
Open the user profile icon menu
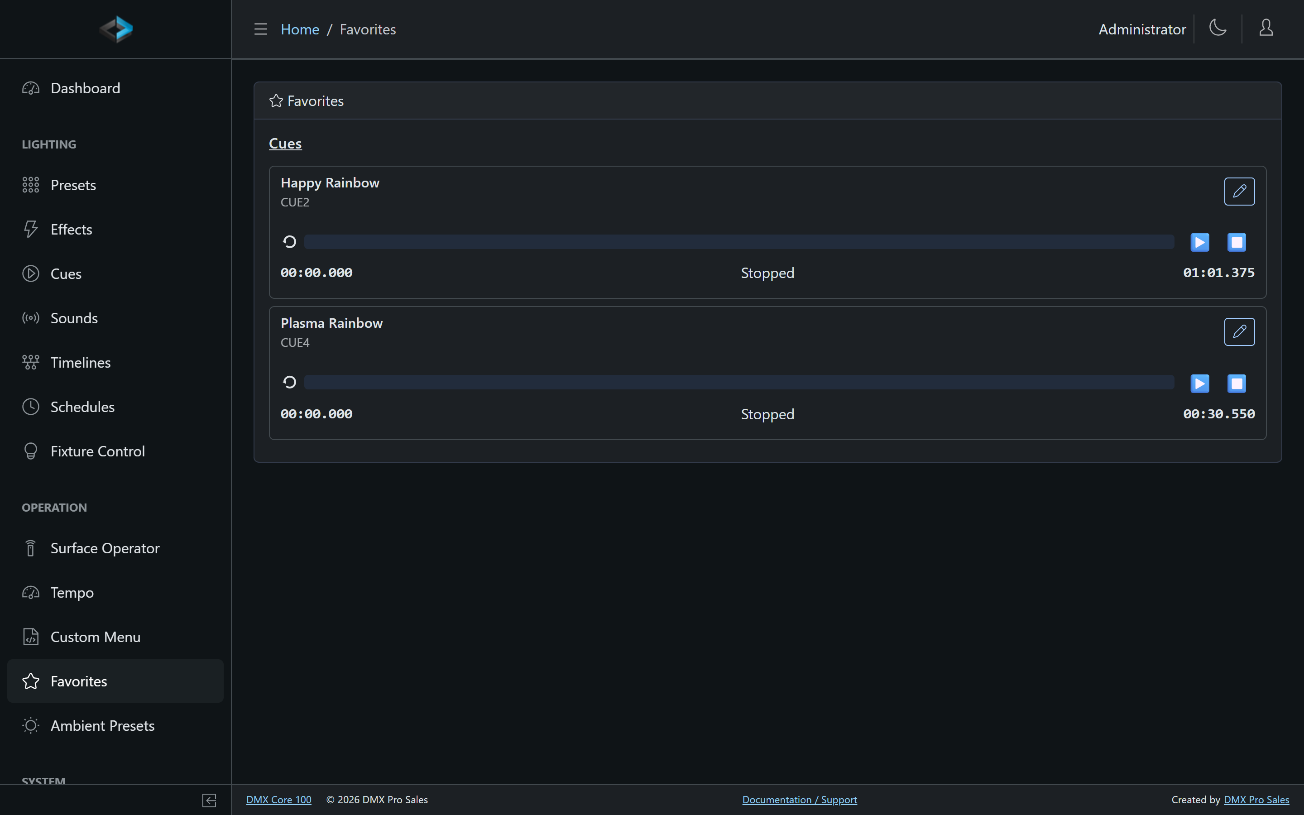click(x=1266, y=28)
